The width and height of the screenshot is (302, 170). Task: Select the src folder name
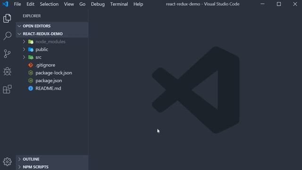pyautogui.click(x=38, y=57)
